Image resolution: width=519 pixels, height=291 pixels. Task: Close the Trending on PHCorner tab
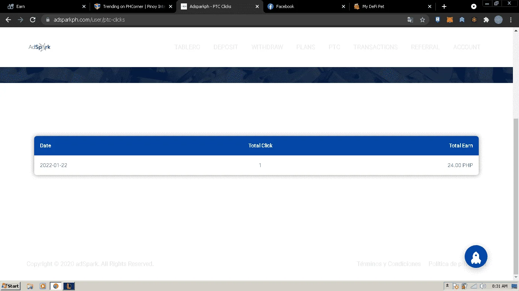pyautogui.click(x=171, y=6)
